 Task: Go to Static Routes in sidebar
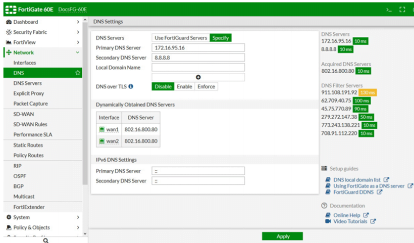point(28,145)
